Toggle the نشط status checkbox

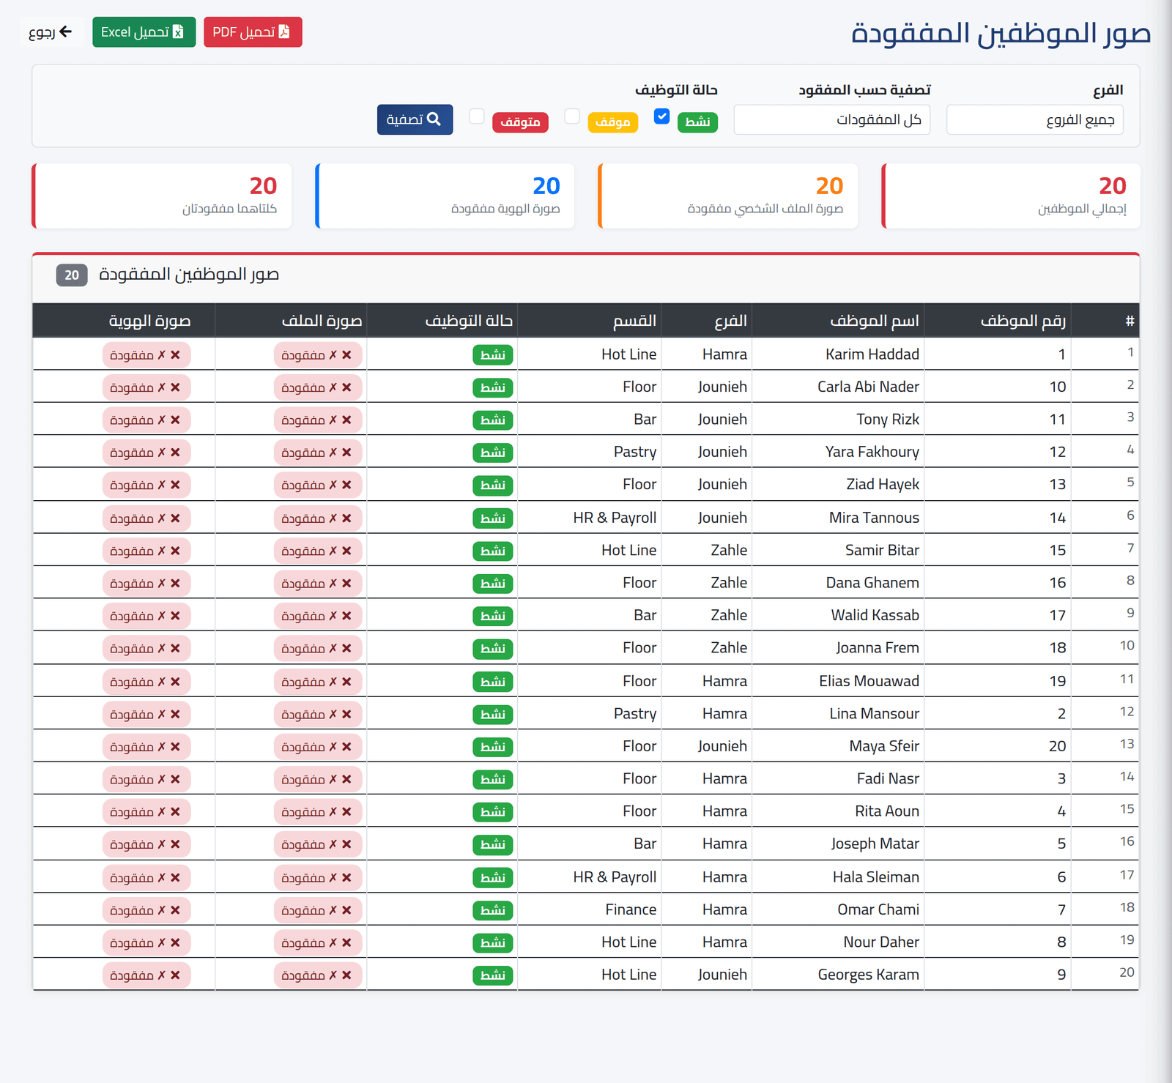point(662,116)
